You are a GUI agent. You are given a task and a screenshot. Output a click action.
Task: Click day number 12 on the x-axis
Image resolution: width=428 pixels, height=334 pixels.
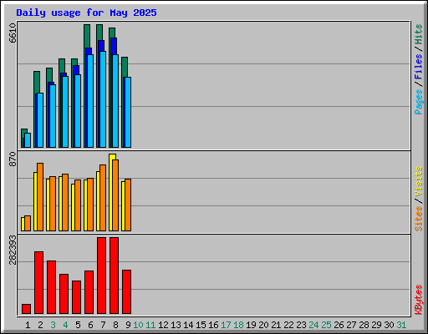(x=163, y=325)
